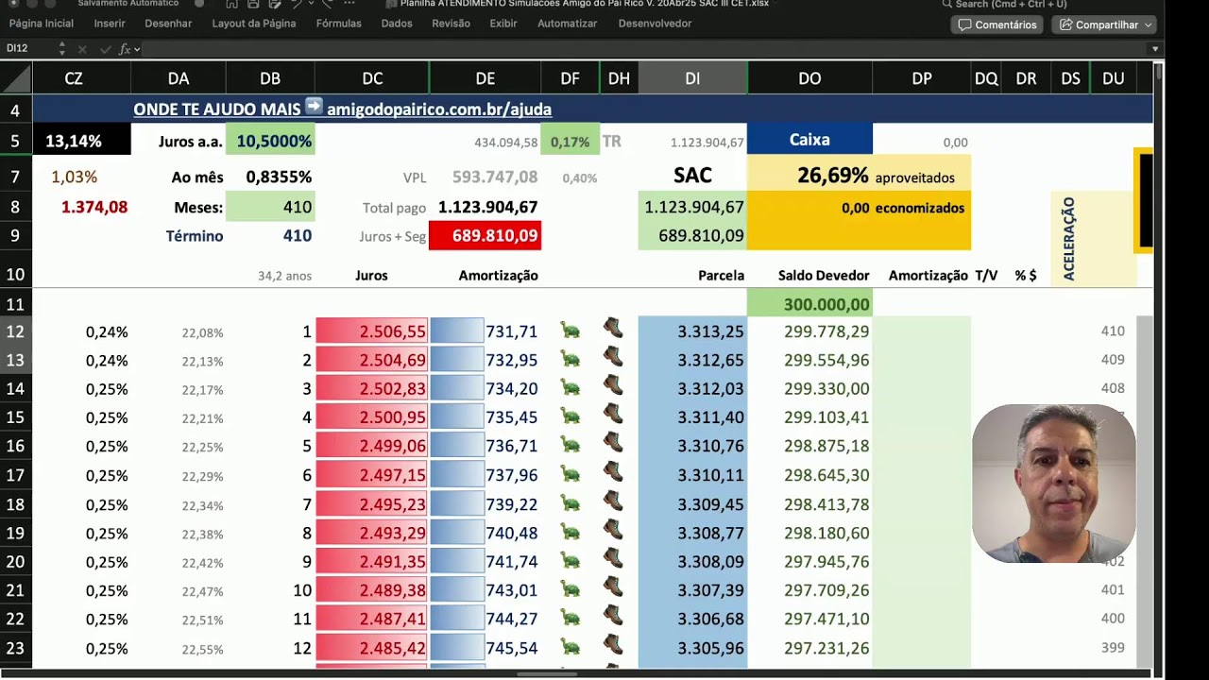The width and height of the screenshot is (1209, 680).
Task: Select the DE column header
Action: tap(485, 78)
